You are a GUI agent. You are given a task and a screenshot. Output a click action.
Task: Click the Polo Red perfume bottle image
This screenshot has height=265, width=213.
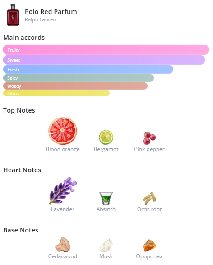coord(13,15)
